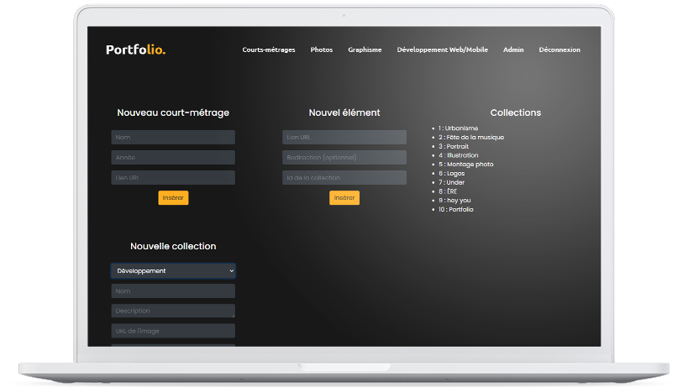Click Insérer under Nouveau court-métrage
688x387 pixels.
coord(173,198)
